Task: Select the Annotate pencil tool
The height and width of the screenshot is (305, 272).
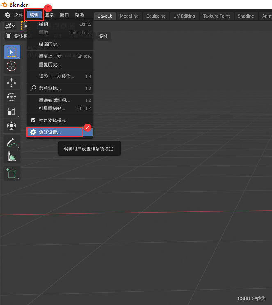Action: [x=12, y=142]
